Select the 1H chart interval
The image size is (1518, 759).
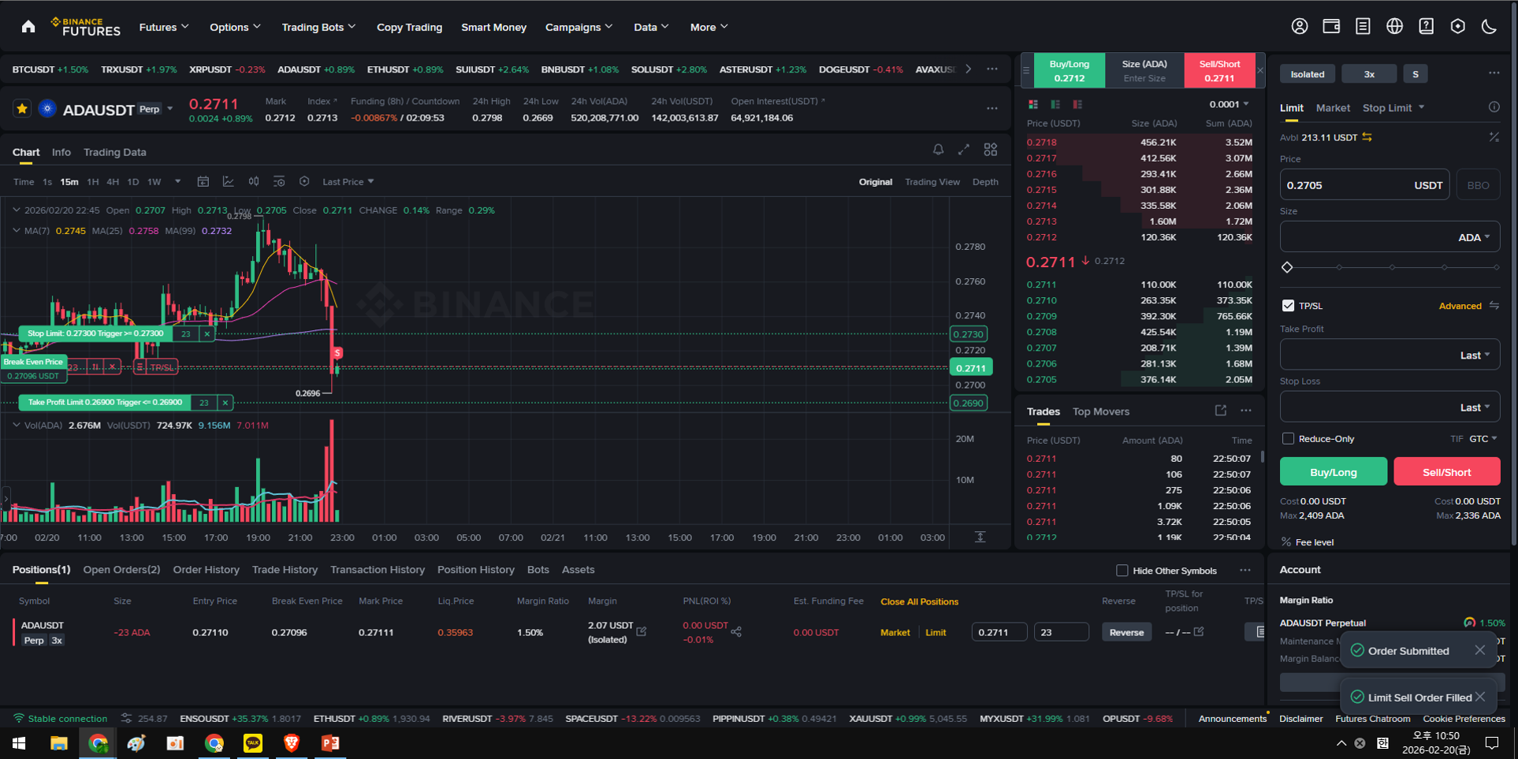(x=93, y=182)
